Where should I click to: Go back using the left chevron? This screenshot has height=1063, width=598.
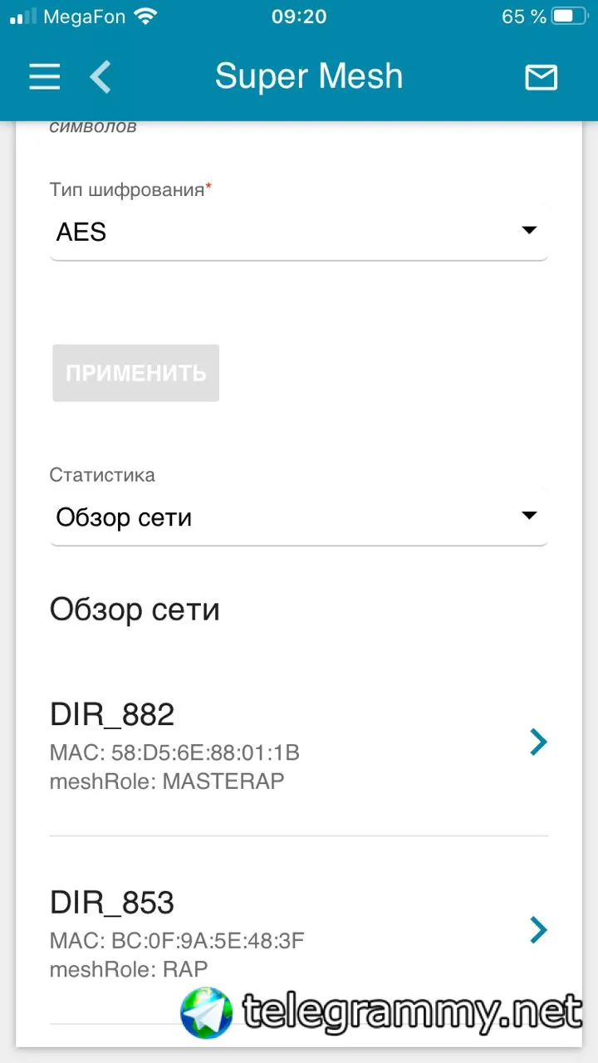[100, 77]
